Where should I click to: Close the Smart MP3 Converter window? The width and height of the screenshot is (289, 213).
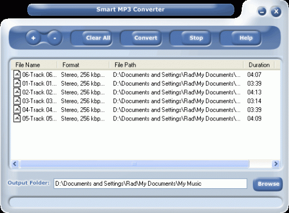tap(276, 12)
